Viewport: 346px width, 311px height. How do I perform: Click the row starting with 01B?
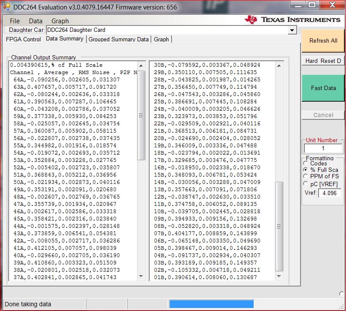click(x=205, y=277)
